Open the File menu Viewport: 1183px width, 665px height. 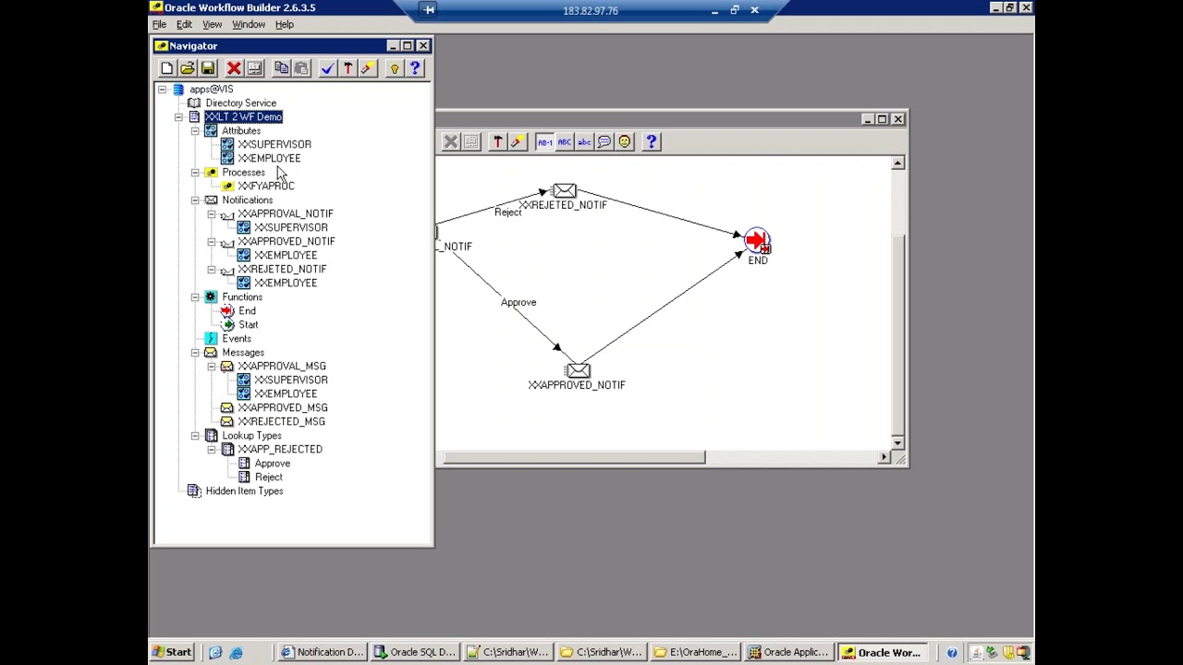(159, 25)
